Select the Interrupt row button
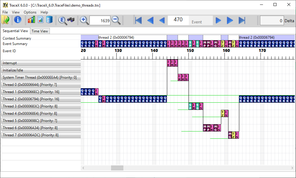296x178 pixels. coord(41,63)
